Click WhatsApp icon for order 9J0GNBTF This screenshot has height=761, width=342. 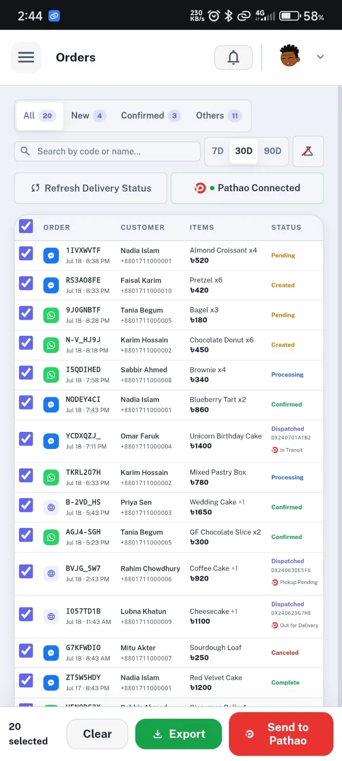coord(51,315)
